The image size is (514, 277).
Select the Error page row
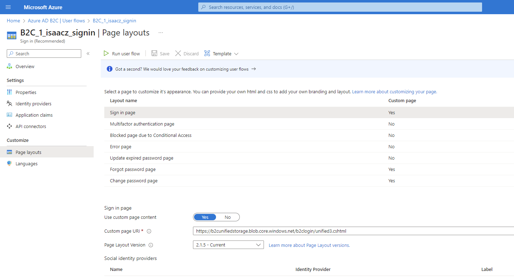[309, 146]
